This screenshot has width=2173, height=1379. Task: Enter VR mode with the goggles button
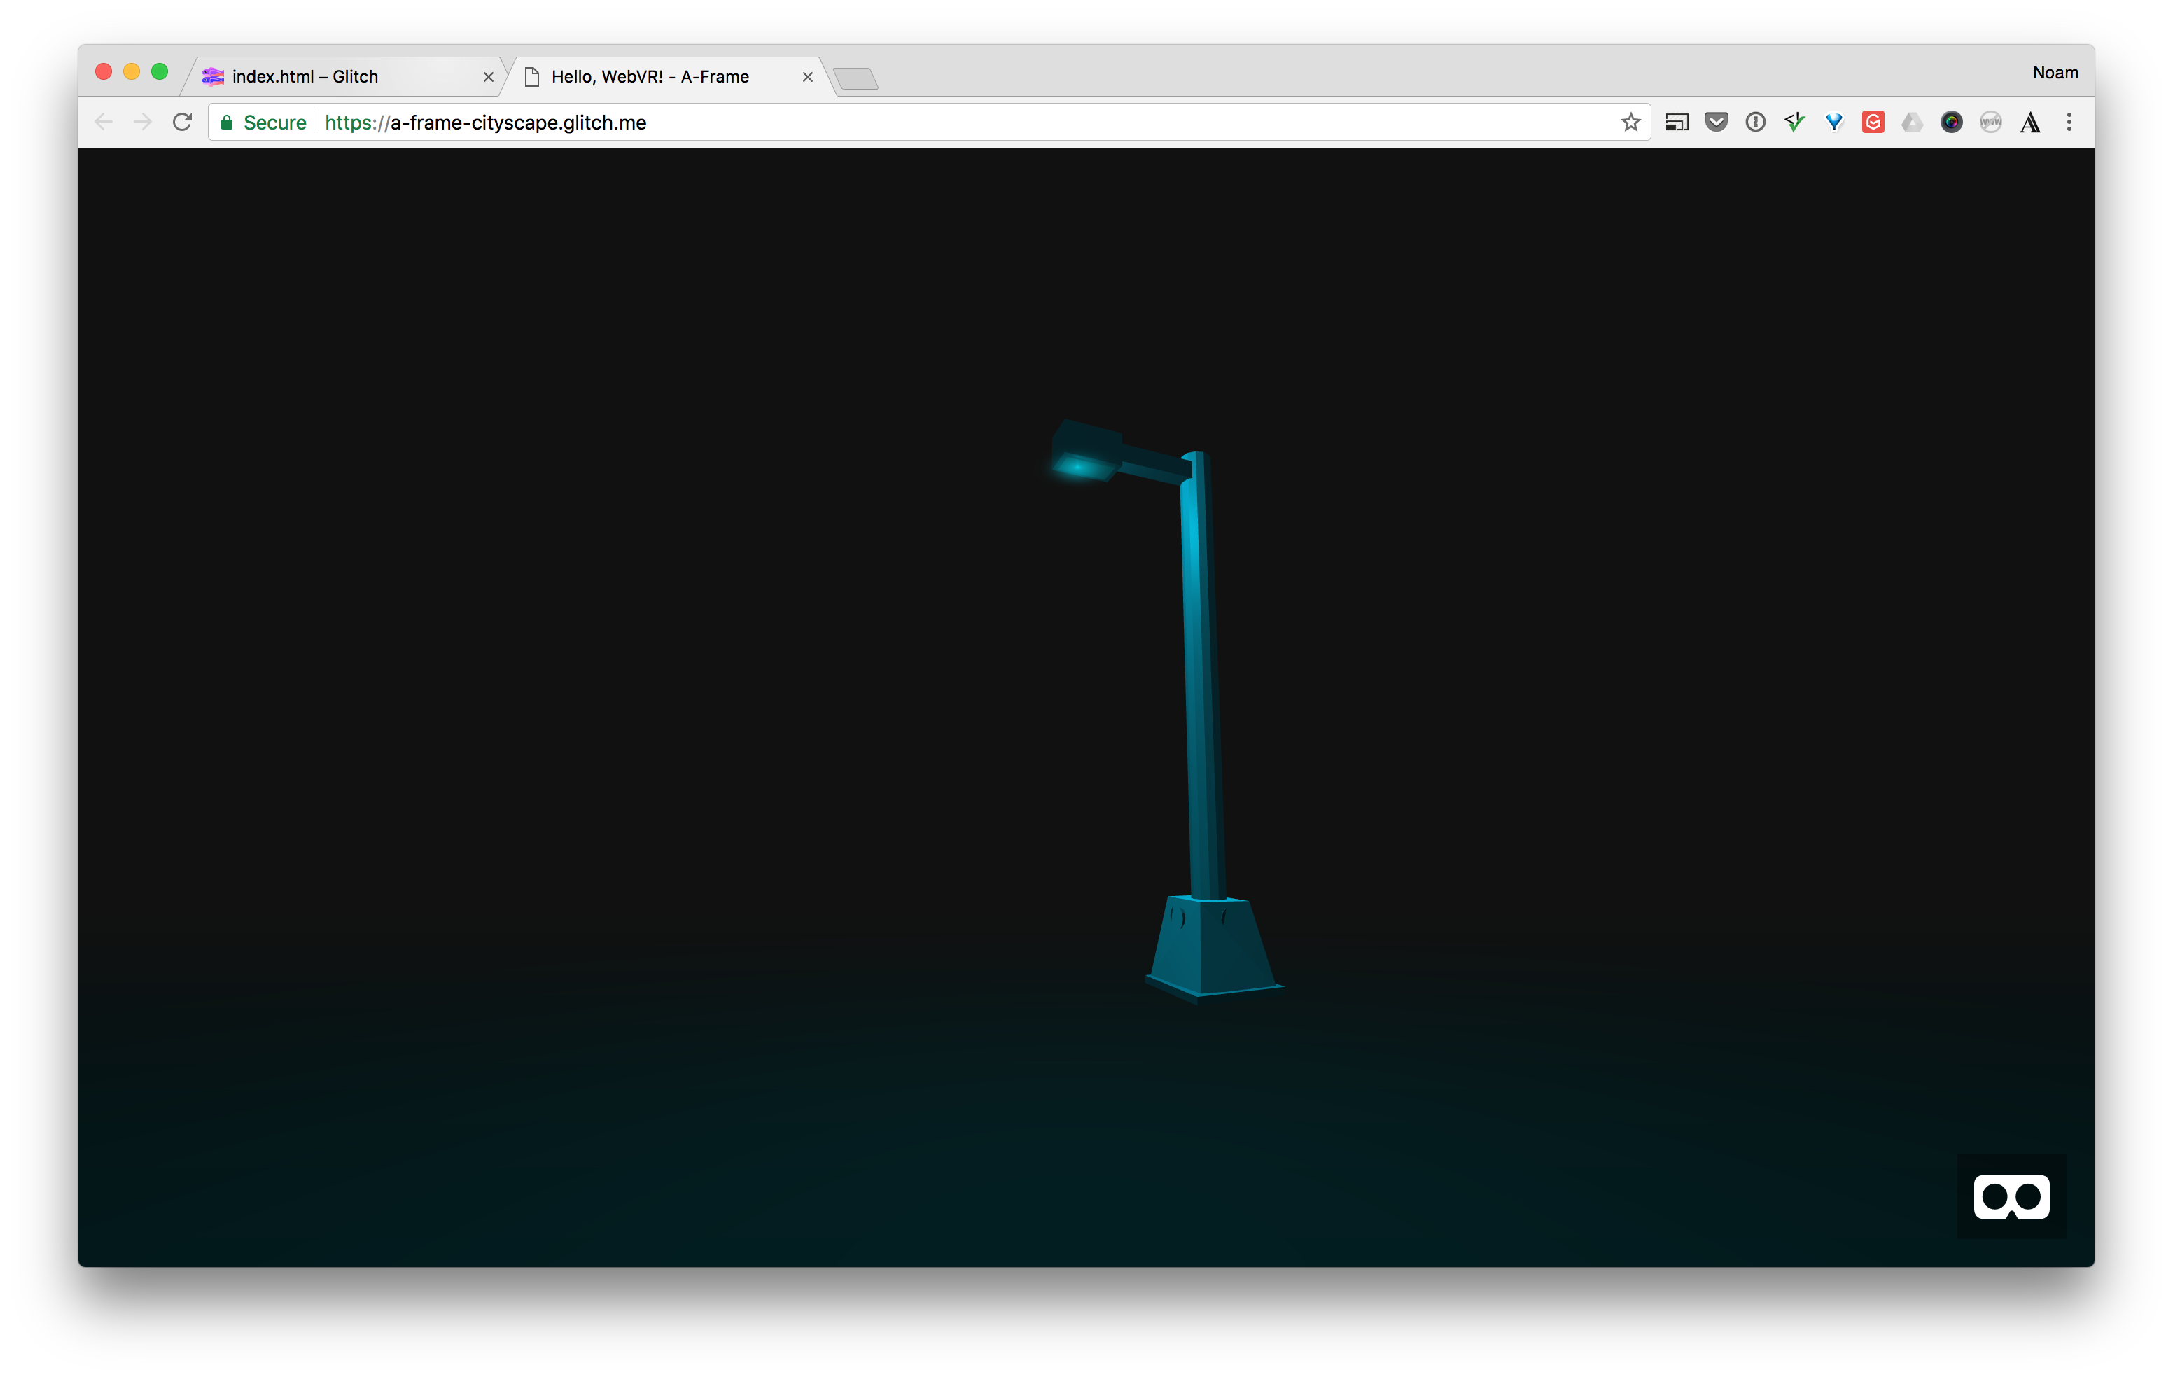2011,1196
